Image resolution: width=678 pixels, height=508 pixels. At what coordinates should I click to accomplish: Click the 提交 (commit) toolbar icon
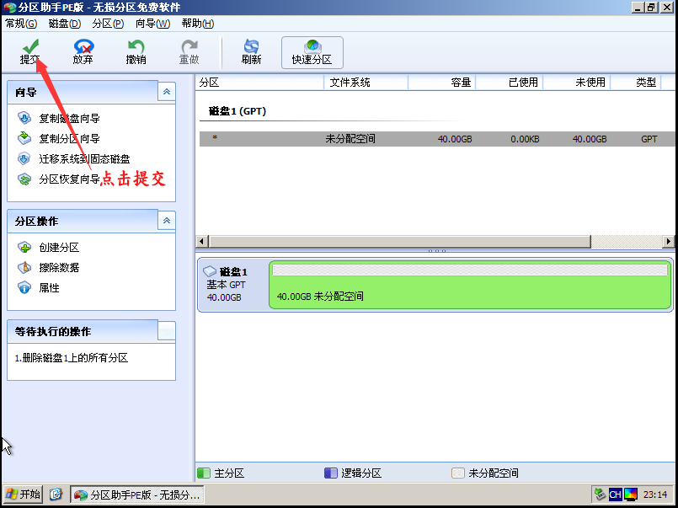click(30, 46)
